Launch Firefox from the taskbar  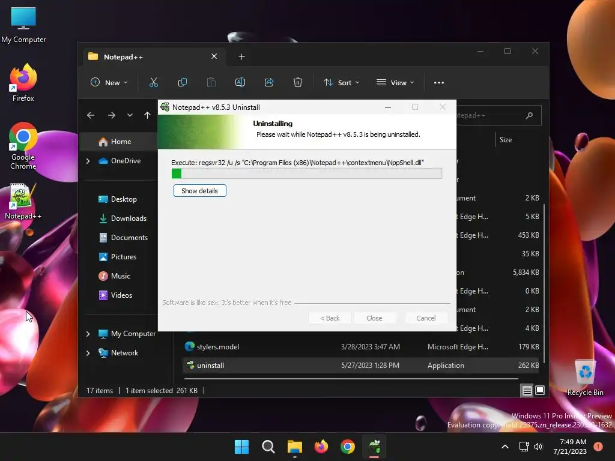click(321, 447)
